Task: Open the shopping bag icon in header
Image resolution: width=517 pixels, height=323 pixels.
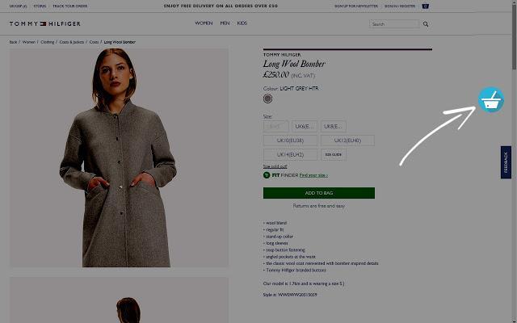Action: click(x=426, y=6)
